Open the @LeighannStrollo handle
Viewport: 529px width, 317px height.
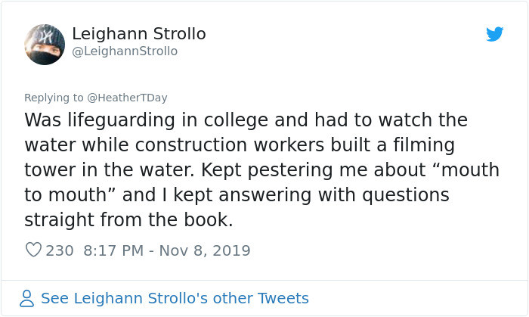125,51
